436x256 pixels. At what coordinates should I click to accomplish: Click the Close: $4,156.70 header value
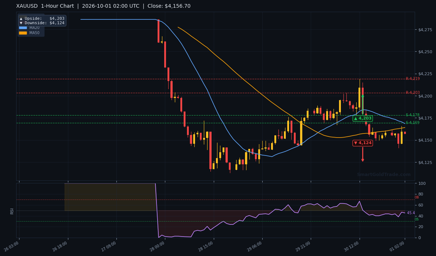tap(169, 6)
